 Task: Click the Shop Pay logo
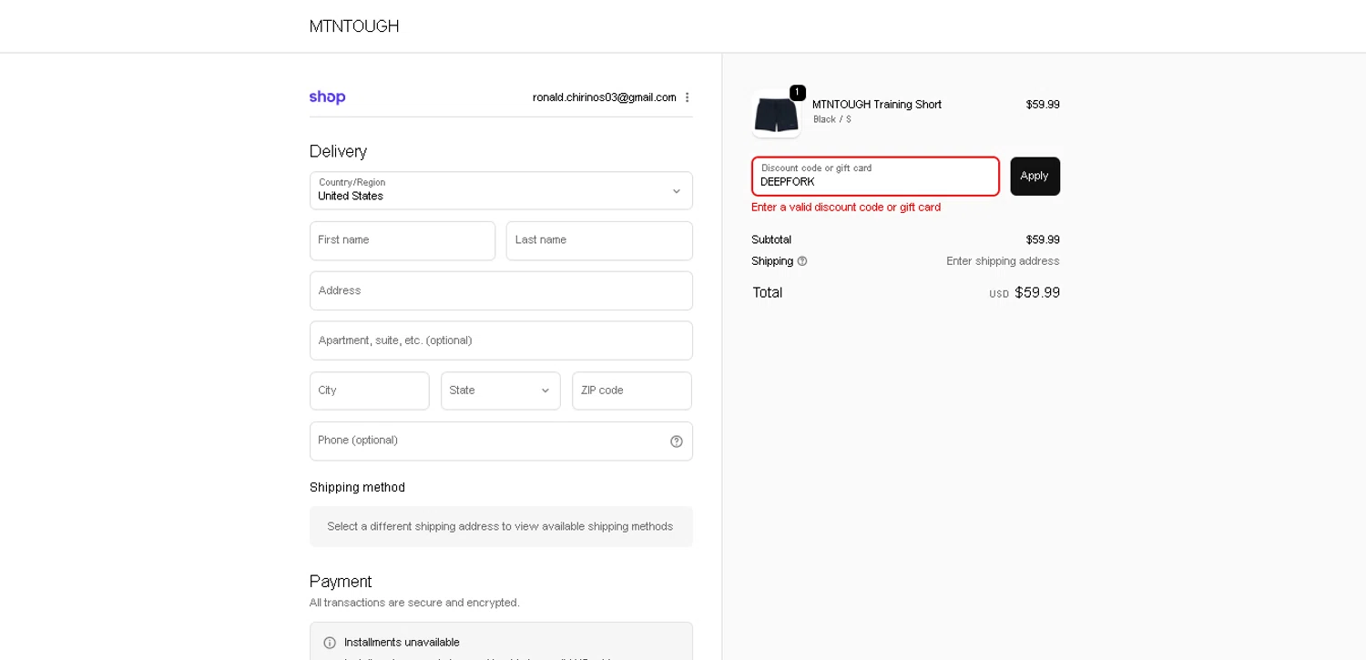click(x=327, y=97)
